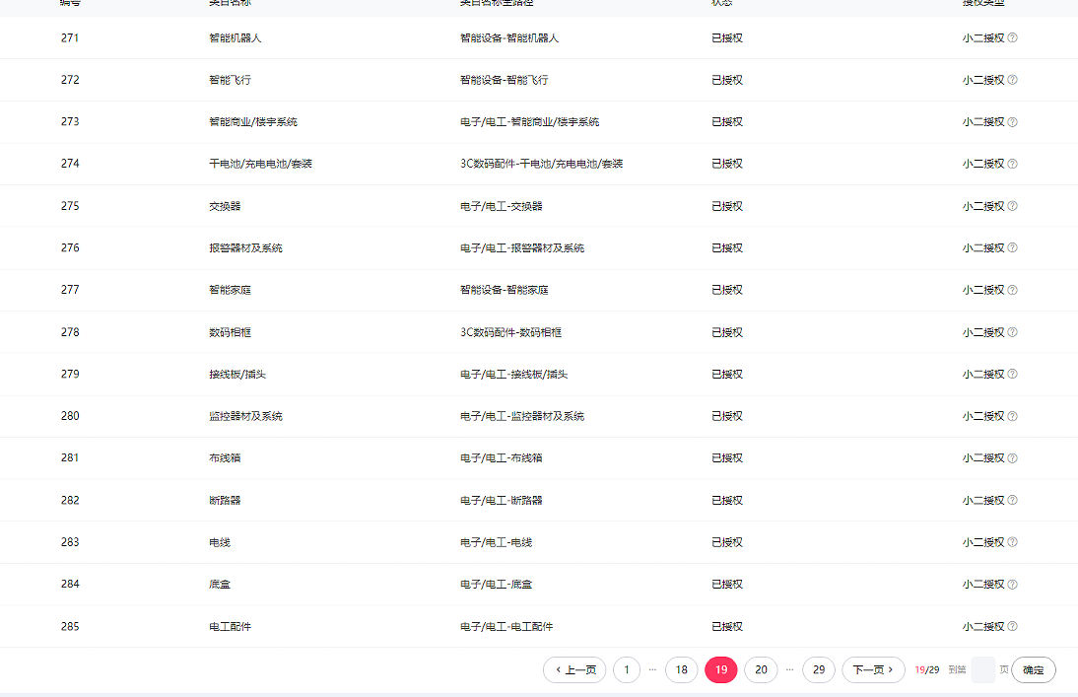Screen dimensions: 1078x697
Task: Click help icon beside row 271 小二授权
Action: [x=1012, y=38]
